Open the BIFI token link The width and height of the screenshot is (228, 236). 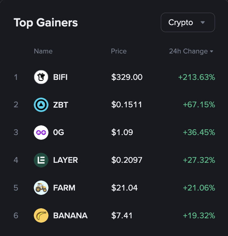[60, 77]
